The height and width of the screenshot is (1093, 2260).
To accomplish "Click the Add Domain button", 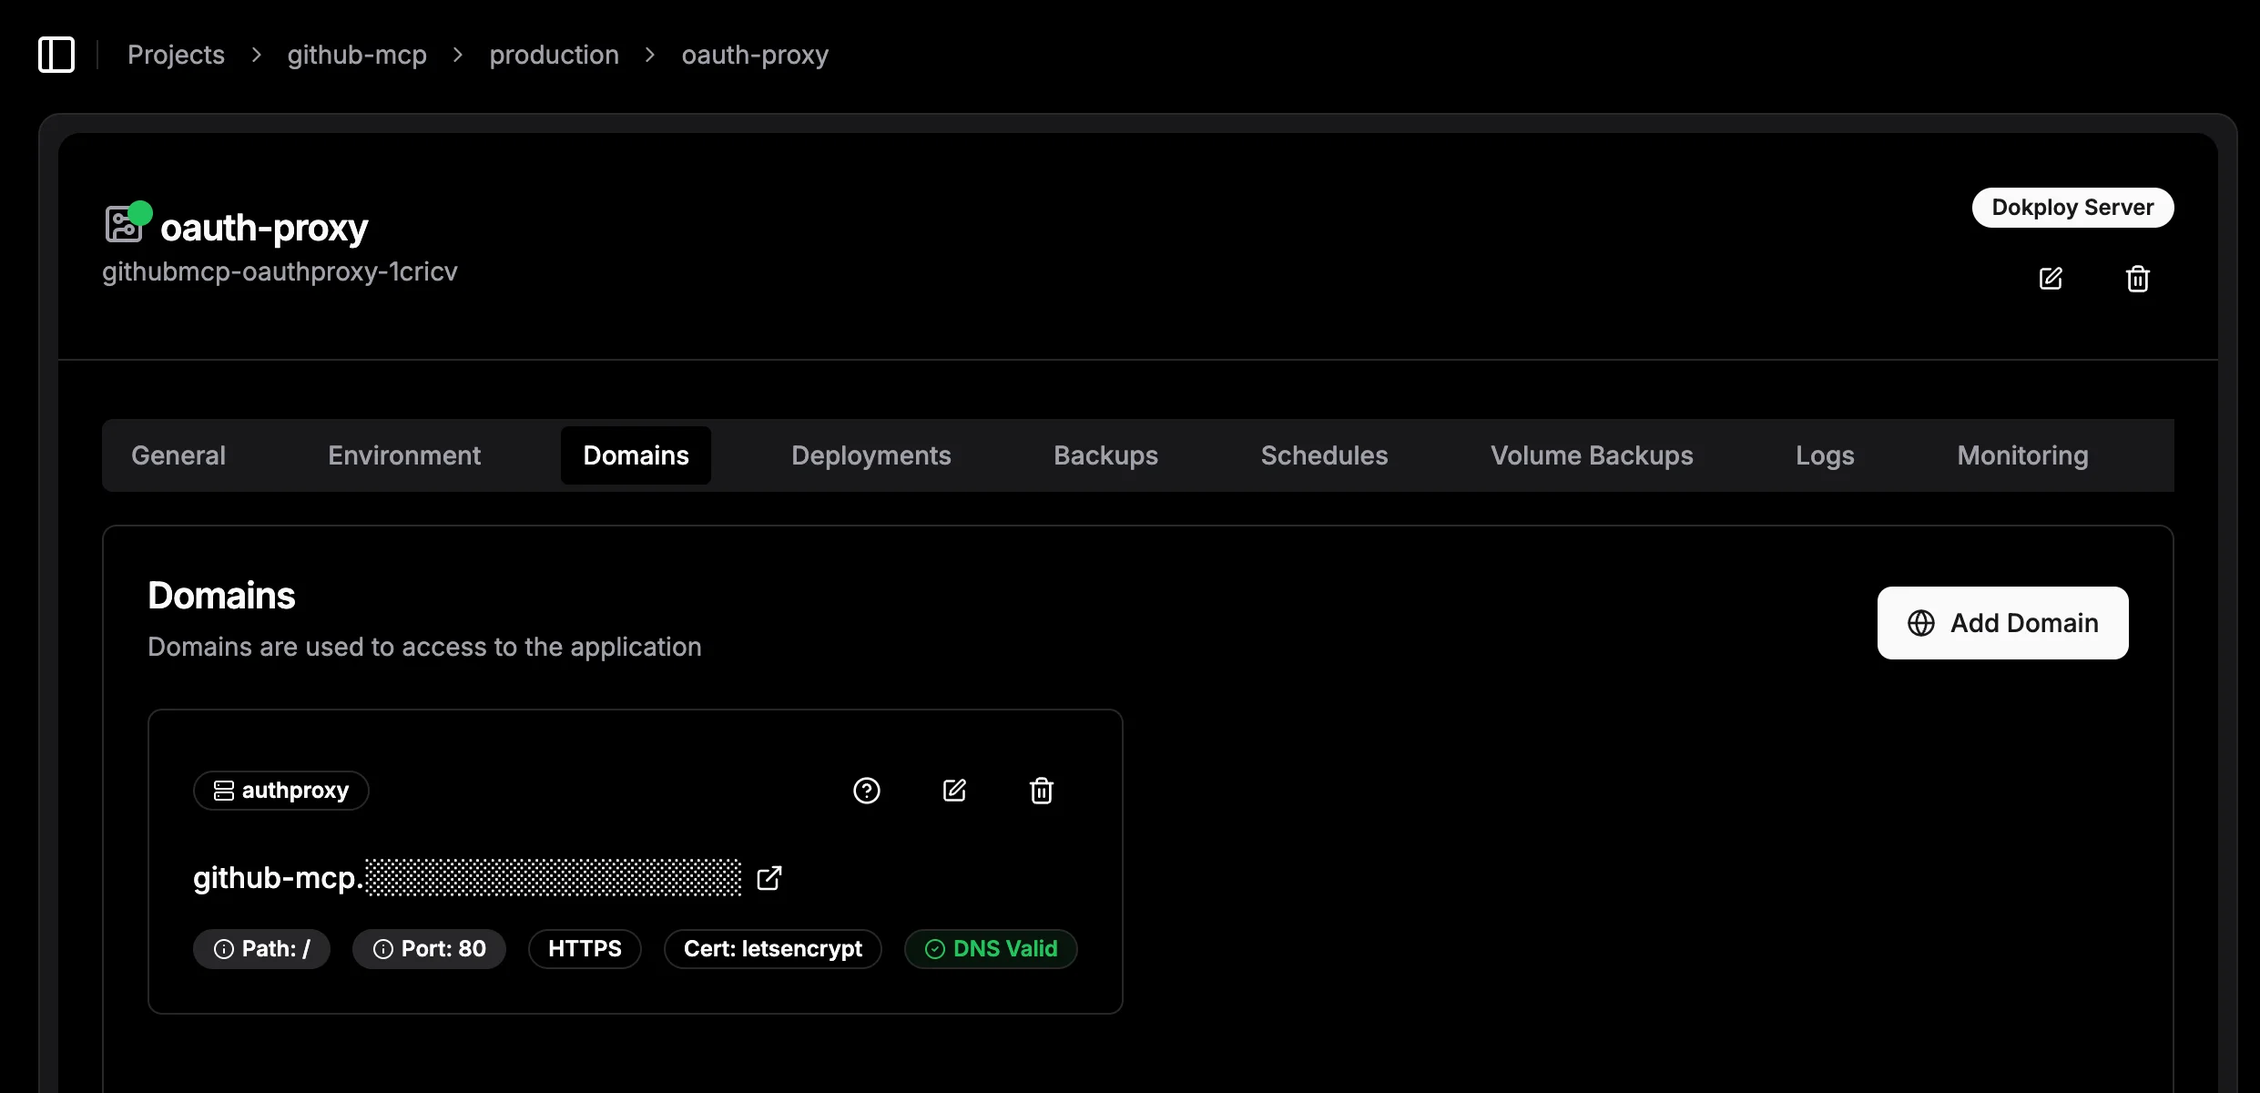I will coord(2002,622).
